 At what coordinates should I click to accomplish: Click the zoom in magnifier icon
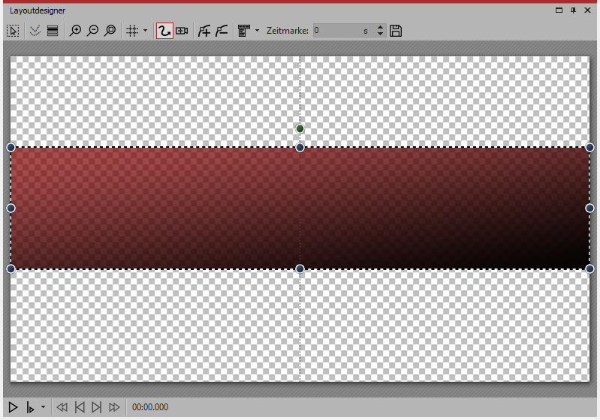point(75,31)
